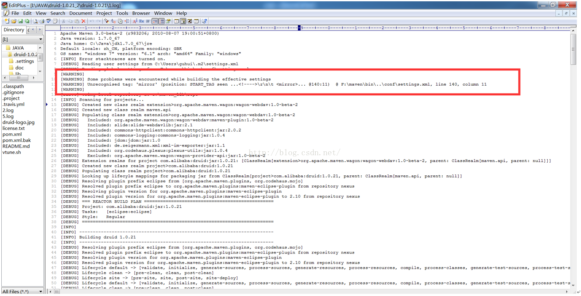The width and height of the screenshot is (581, 296).
Task: Open the View menu
Action: point(41,13)
